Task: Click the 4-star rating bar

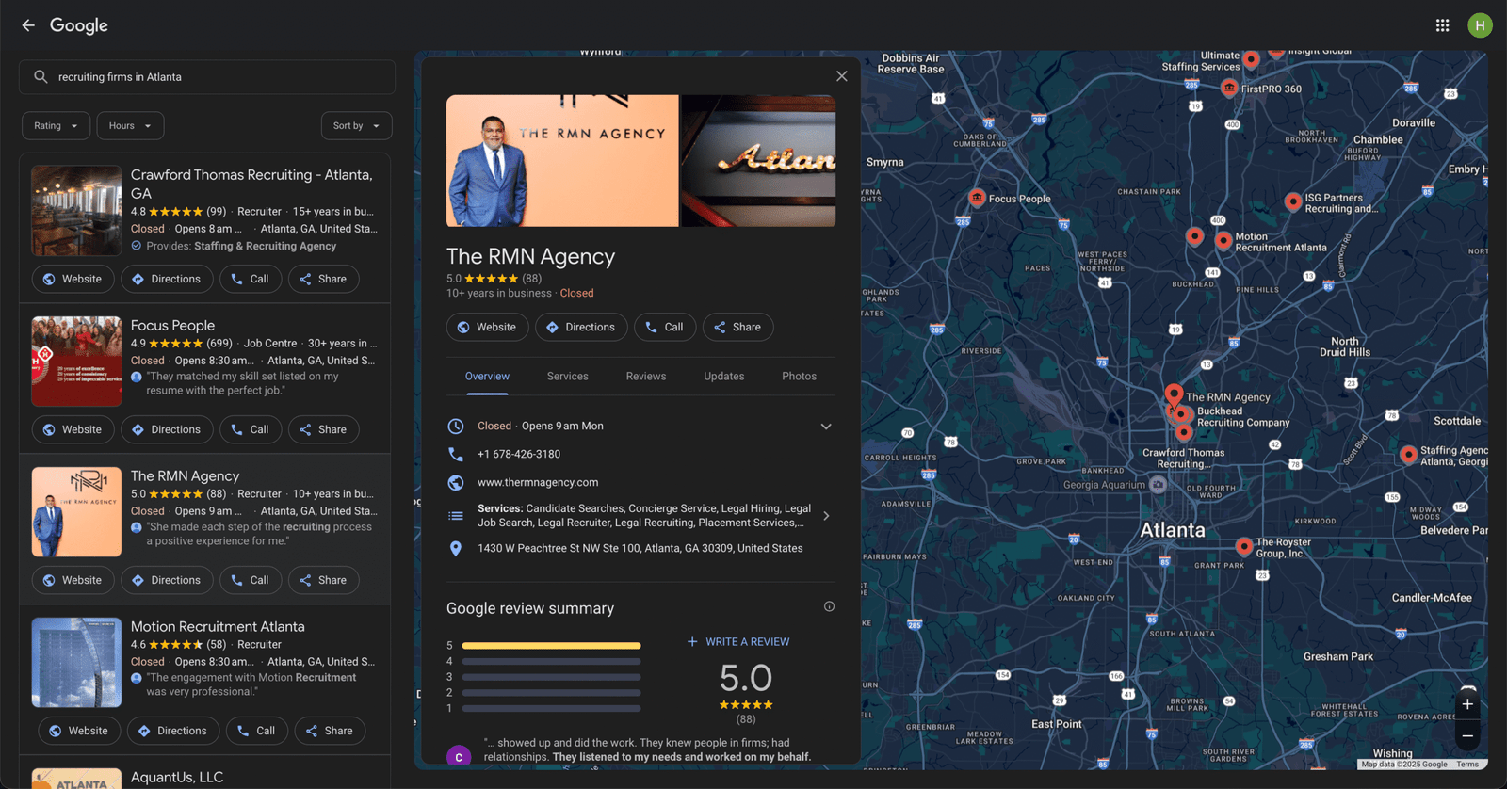Action: (x=551, y=662)
